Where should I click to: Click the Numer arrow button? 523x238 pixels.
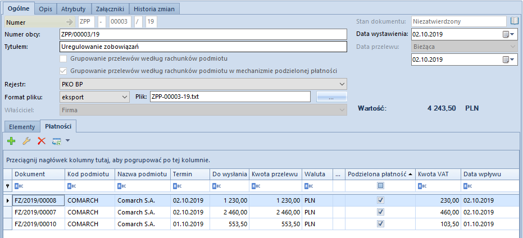(70, 22)
